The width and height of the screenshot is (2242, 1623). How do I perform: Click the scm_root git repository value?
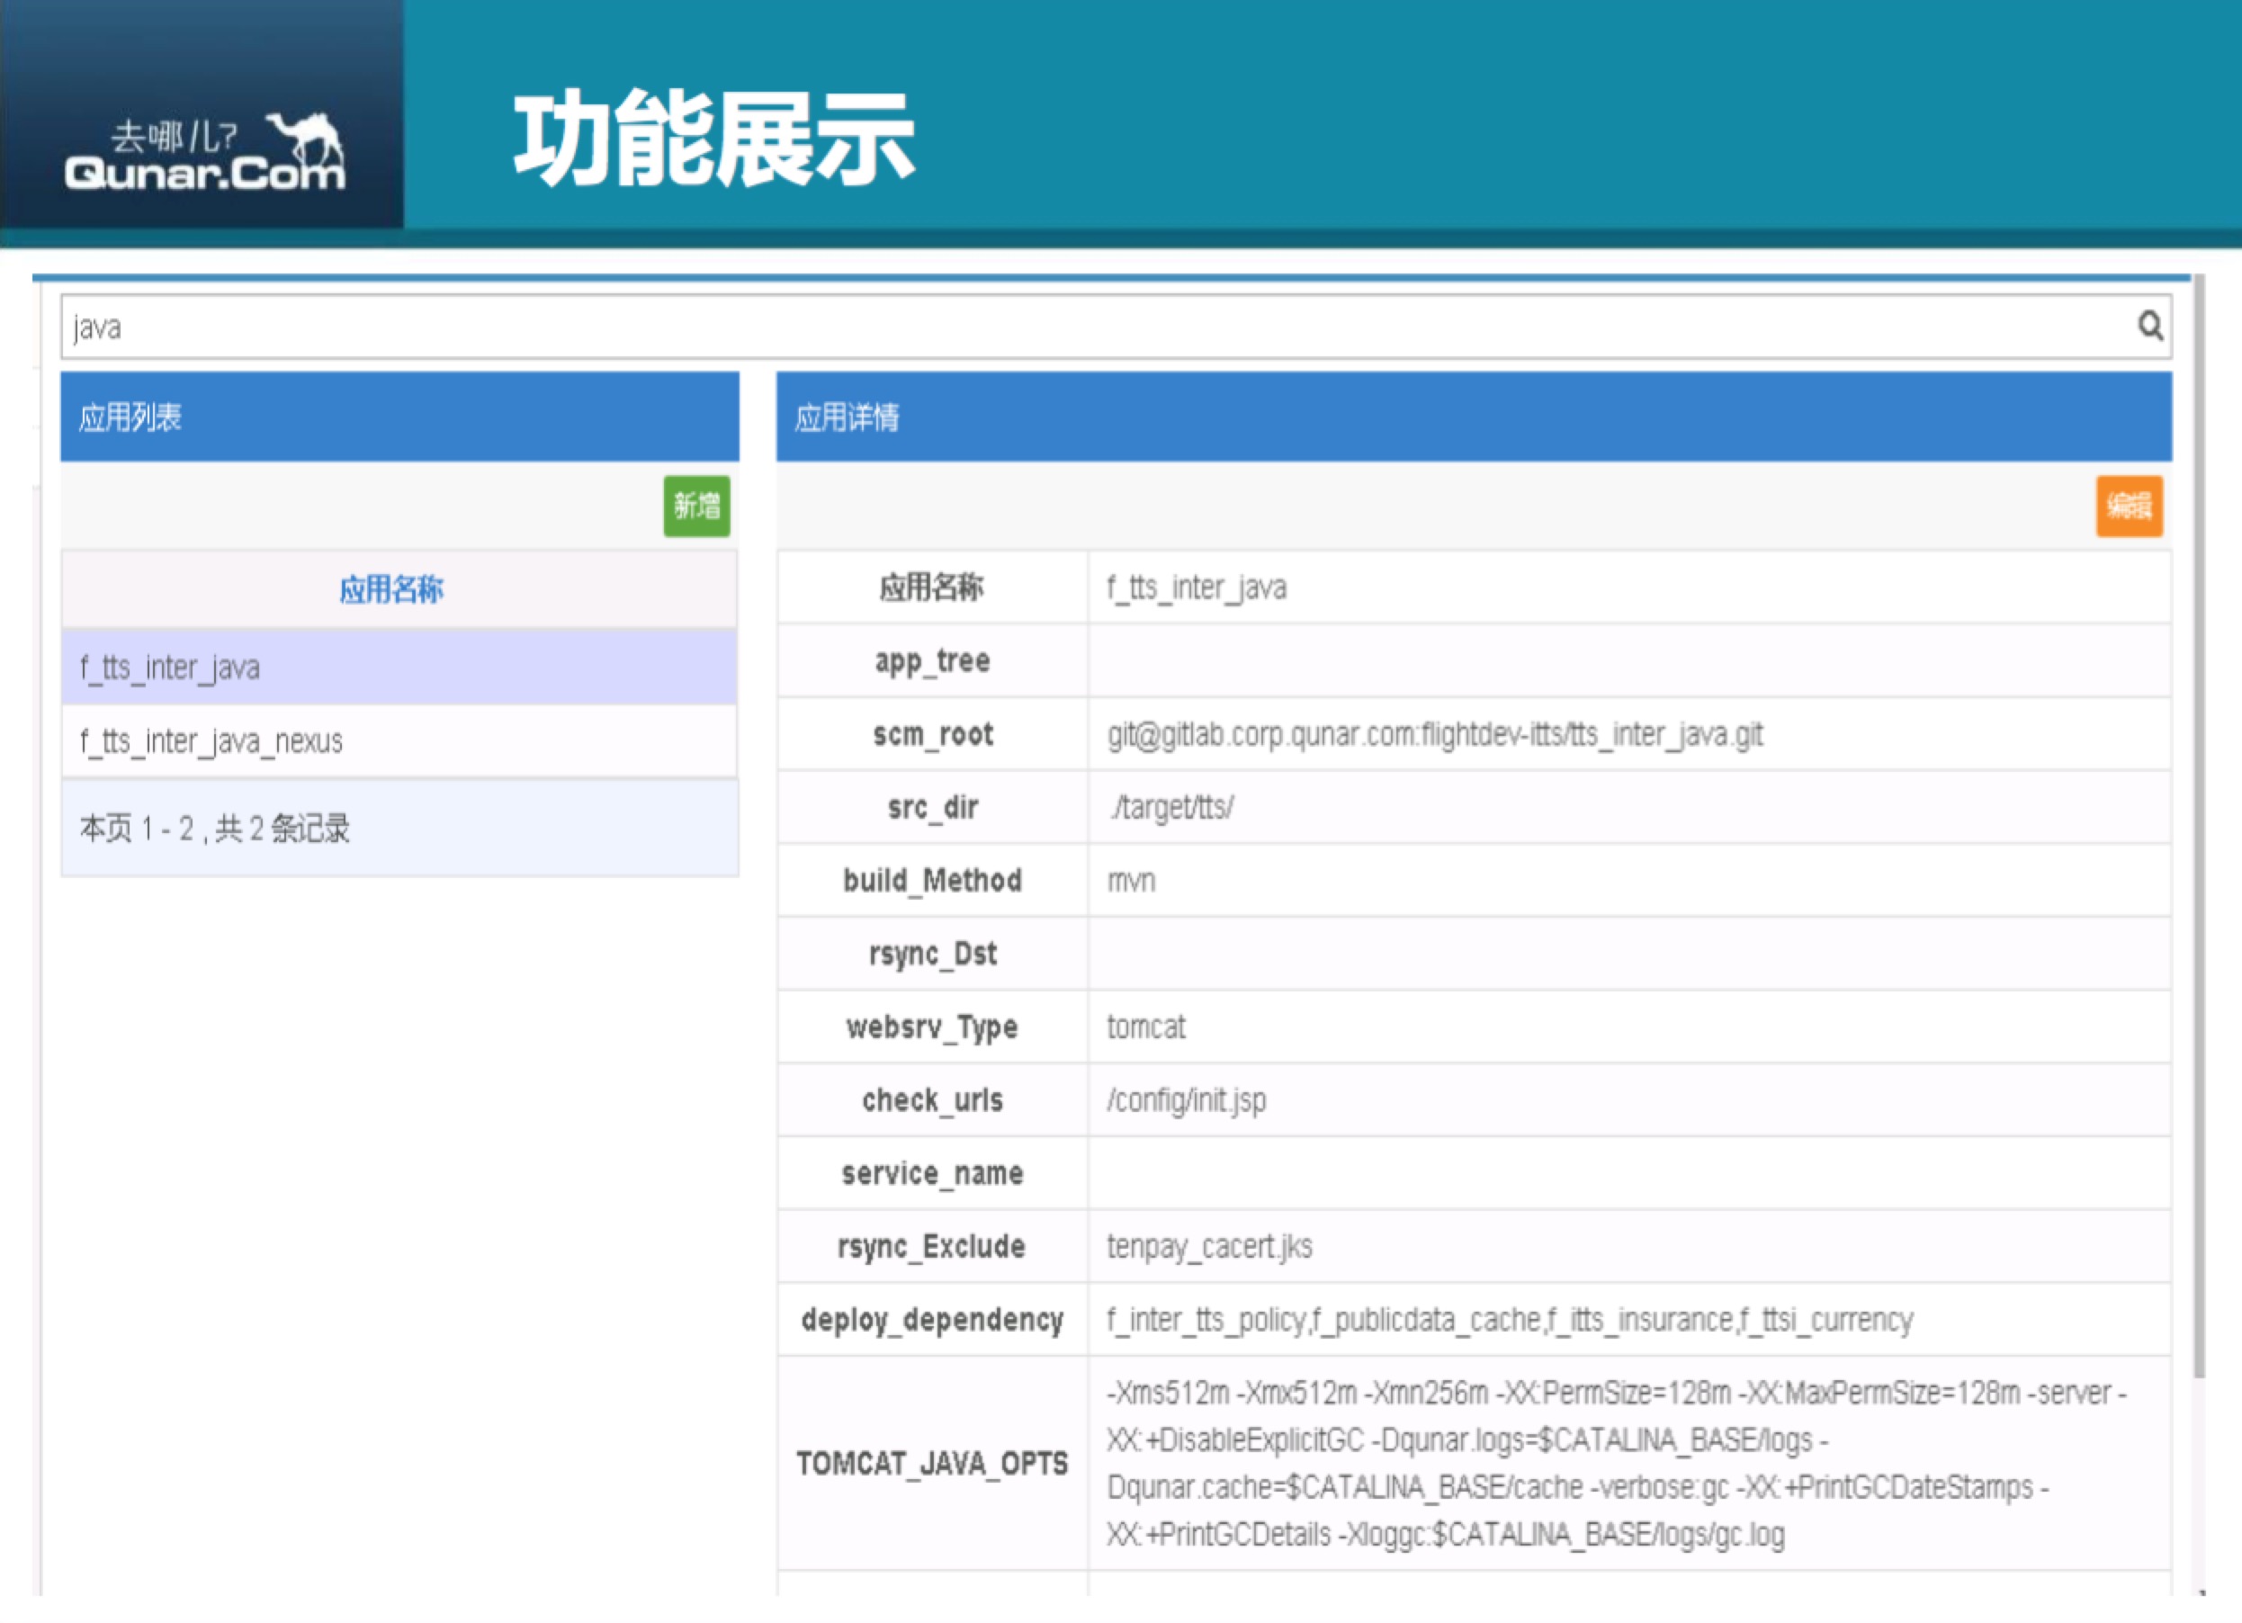[1435, 734]
